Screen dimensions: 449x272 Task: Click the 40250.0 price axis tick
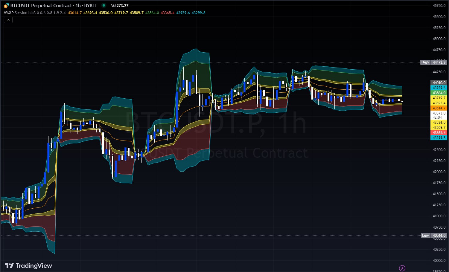point(439,250)
